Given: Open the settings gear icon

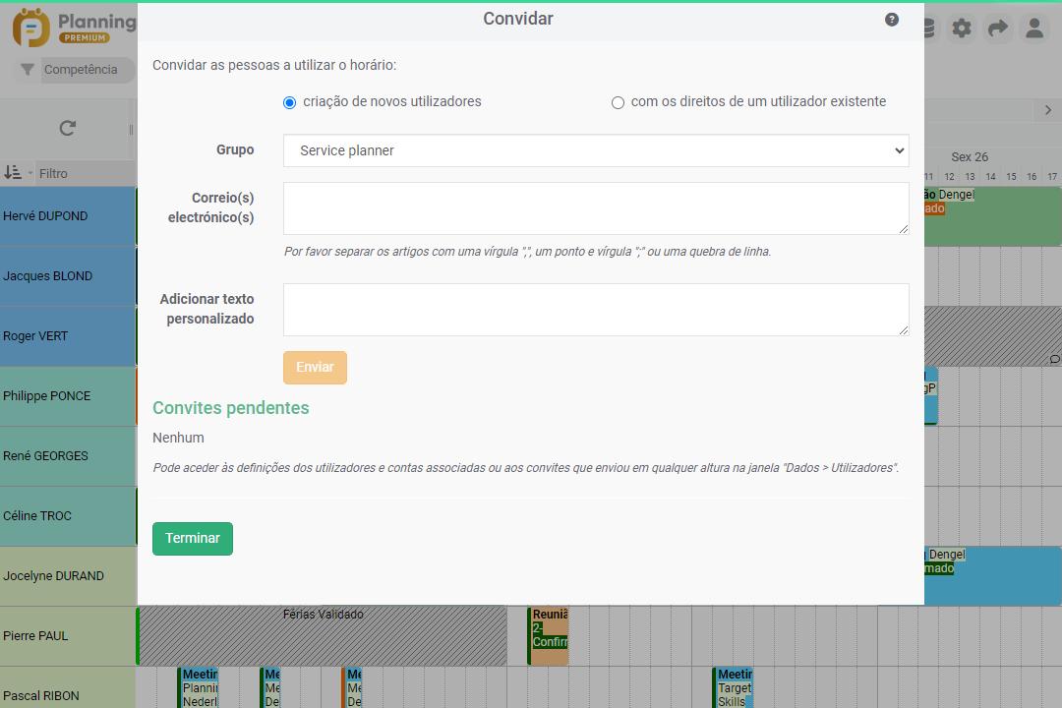Looking at the screenshot, I should [961, 29].
